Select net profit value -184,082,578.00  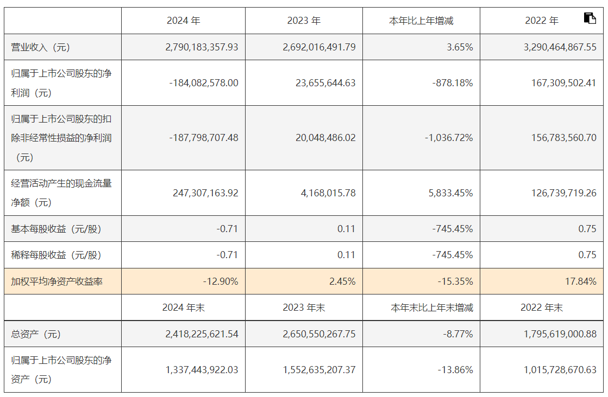point(204,83)
